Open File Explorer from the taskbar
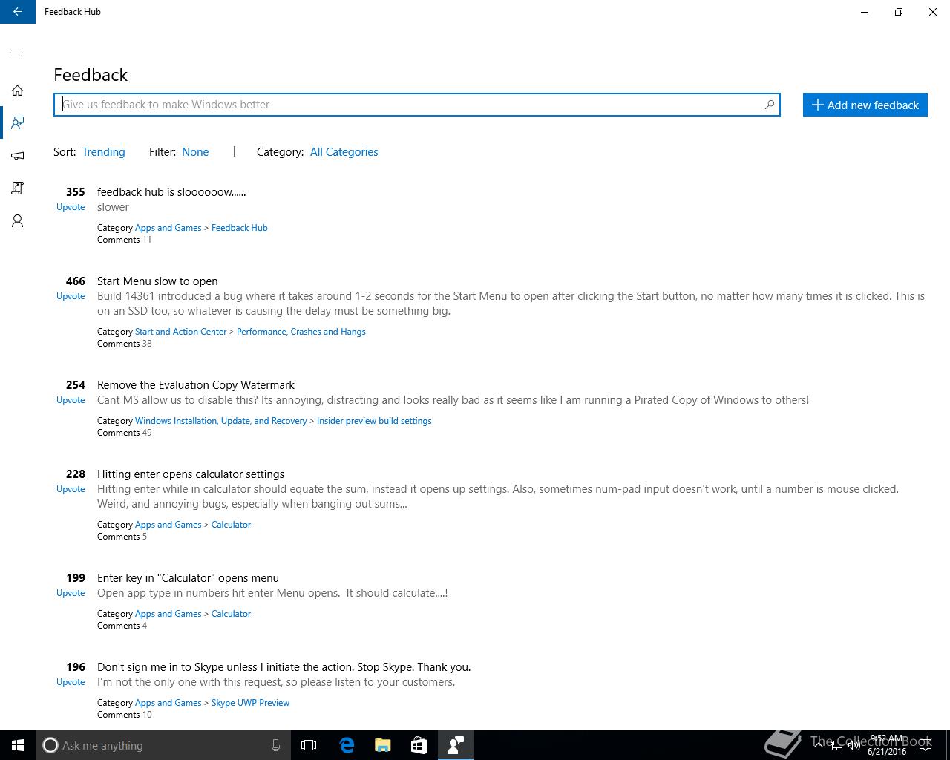 coord(382,745)
